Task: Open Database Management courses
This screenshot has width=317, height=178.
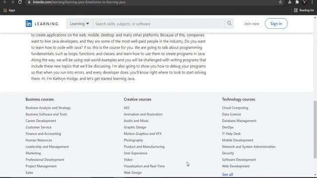Action: coord(239,121)
